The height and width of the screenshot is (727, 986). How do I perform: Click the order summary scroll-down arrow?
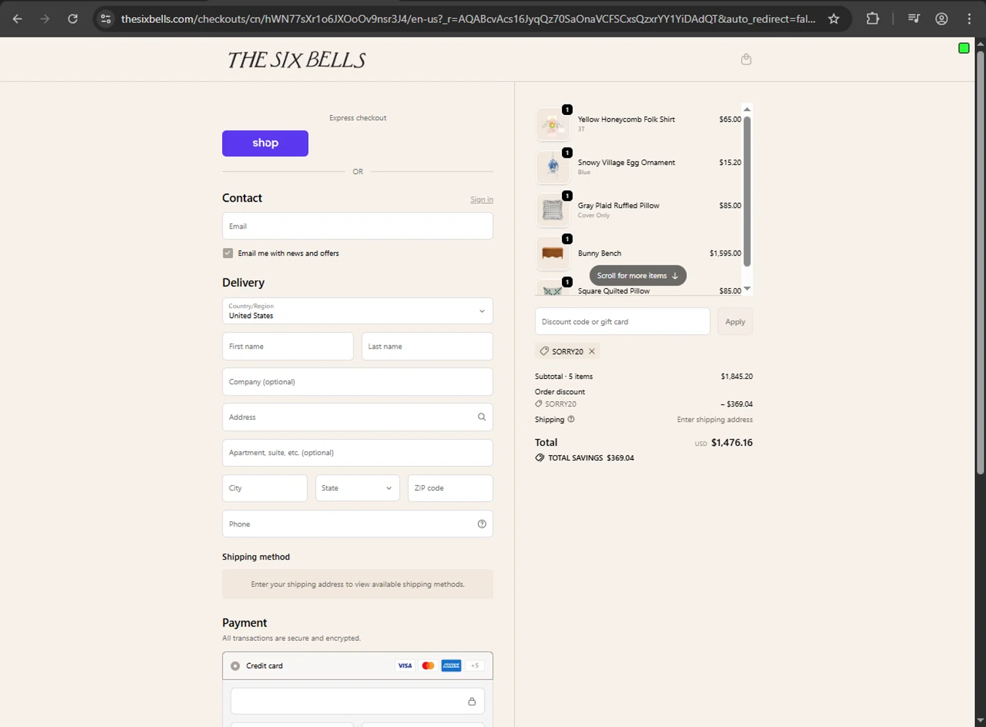click(x=747, y=289)
